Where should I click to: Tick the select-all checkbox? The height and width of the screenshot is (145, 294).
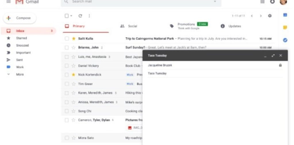coord(67,16)
